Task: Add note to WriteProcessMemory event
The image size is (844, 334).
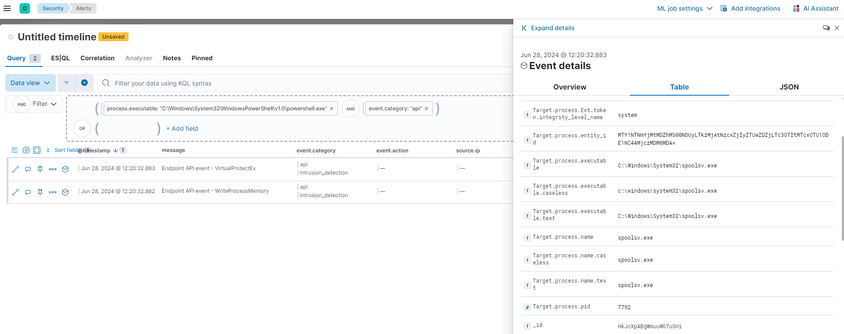Action: (28, 192)
